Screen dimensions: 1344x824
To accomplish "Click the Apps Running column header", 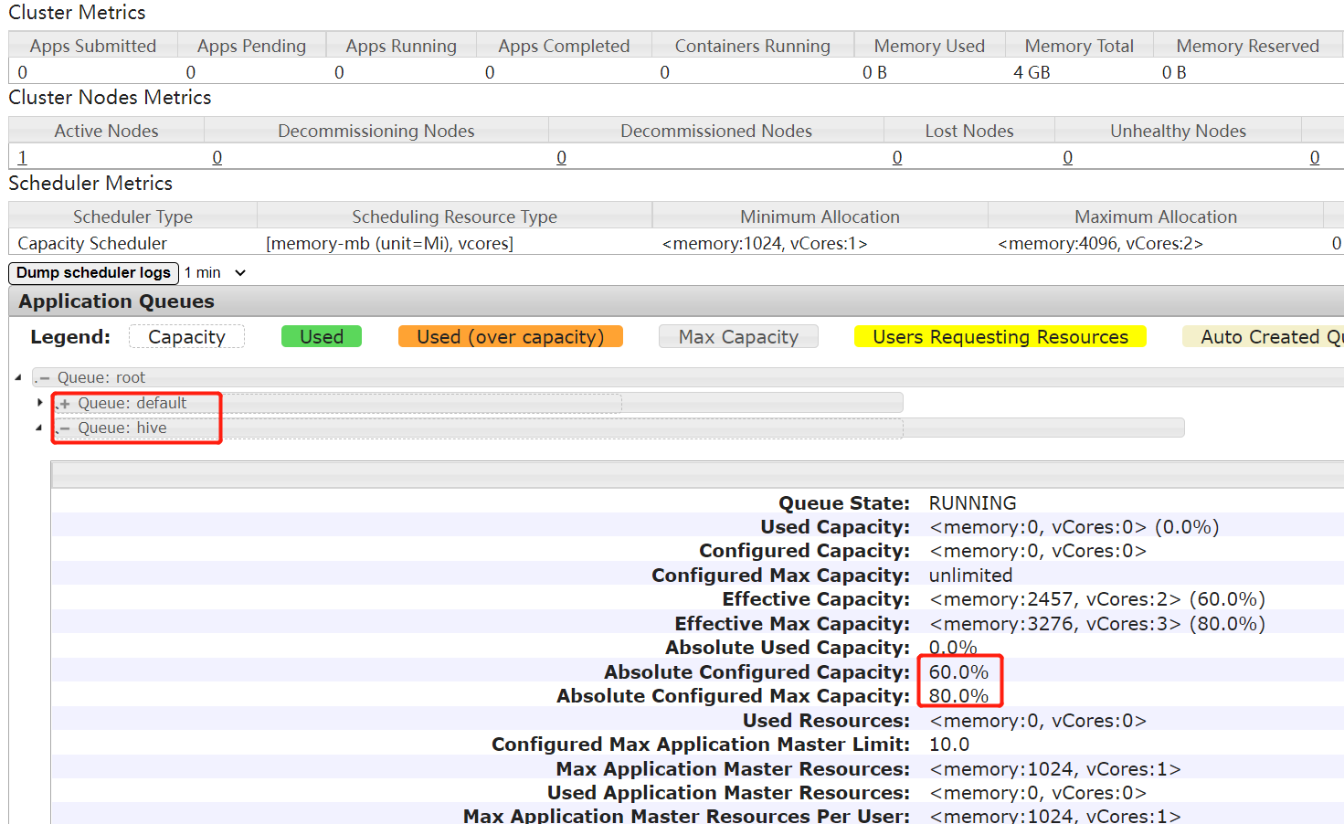I will 401,46.
